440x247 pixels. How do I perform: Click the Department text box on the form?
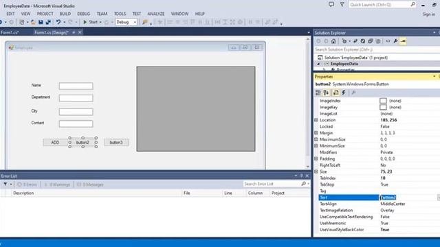click(76, 98)
